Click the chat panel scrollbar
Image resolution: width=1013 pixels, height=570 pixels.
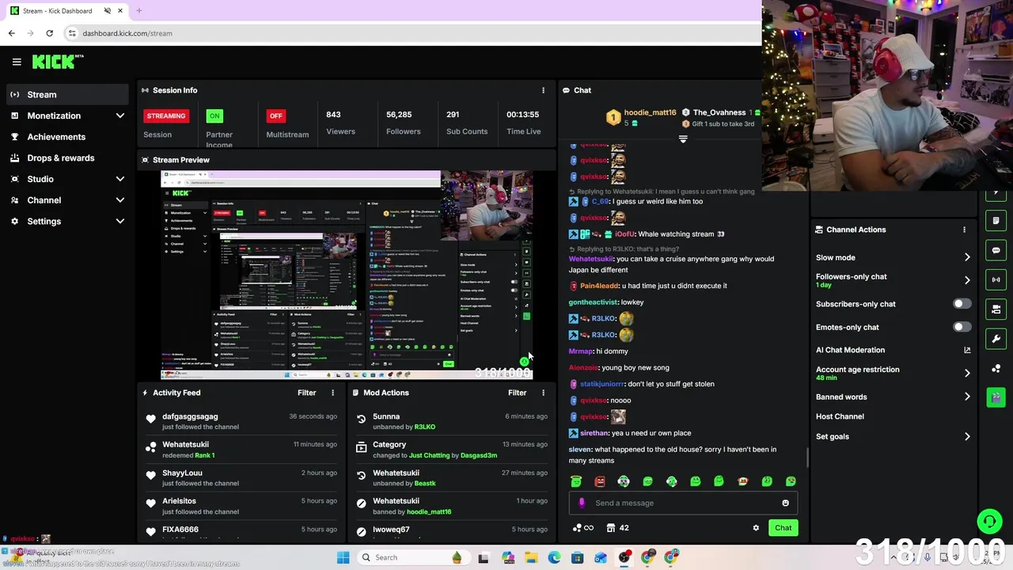(x=807, y=458)
